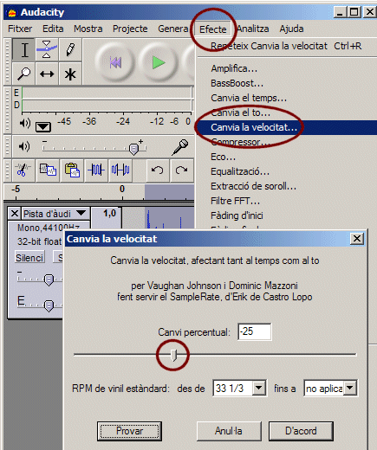377x450 pixels.
Task: Click the Provar preview button
Action: [x=129, y=431]
